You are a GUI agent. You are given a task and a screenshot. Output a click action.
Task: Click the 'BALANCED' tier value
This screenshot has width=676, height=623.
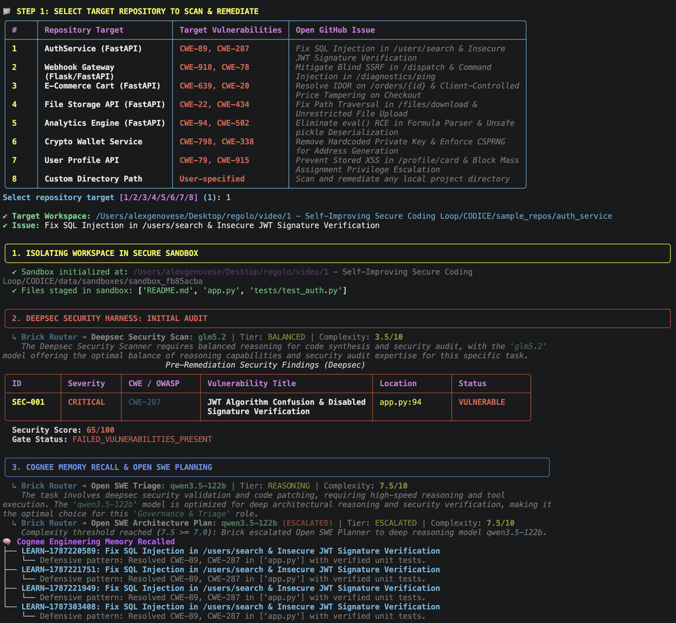coord(287,337)
